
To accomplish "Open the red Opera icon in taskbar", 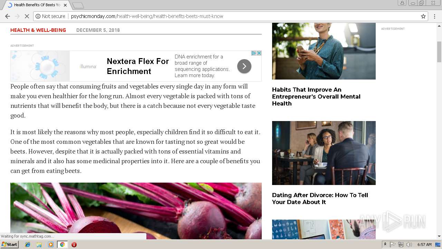I will 74,245.
